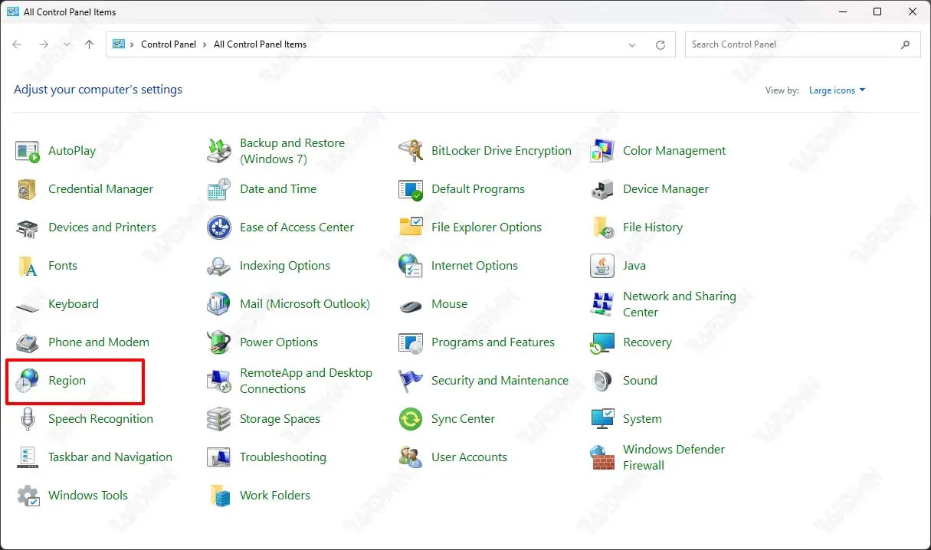Open the Color Management icon
Screen dimensions: 931x550
coord(602,151)
